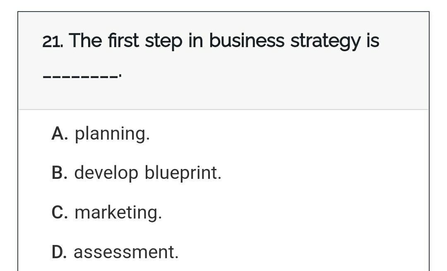This screenshot has height=271, width=447.
Task: Pick option C marketing
Action: tap(107, 212)
